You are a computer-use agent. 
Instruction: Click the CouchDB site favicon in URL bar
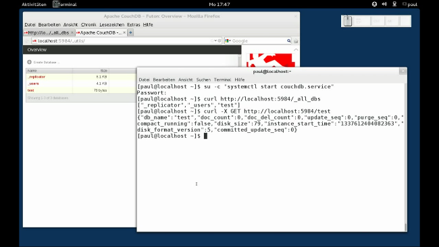34,41
